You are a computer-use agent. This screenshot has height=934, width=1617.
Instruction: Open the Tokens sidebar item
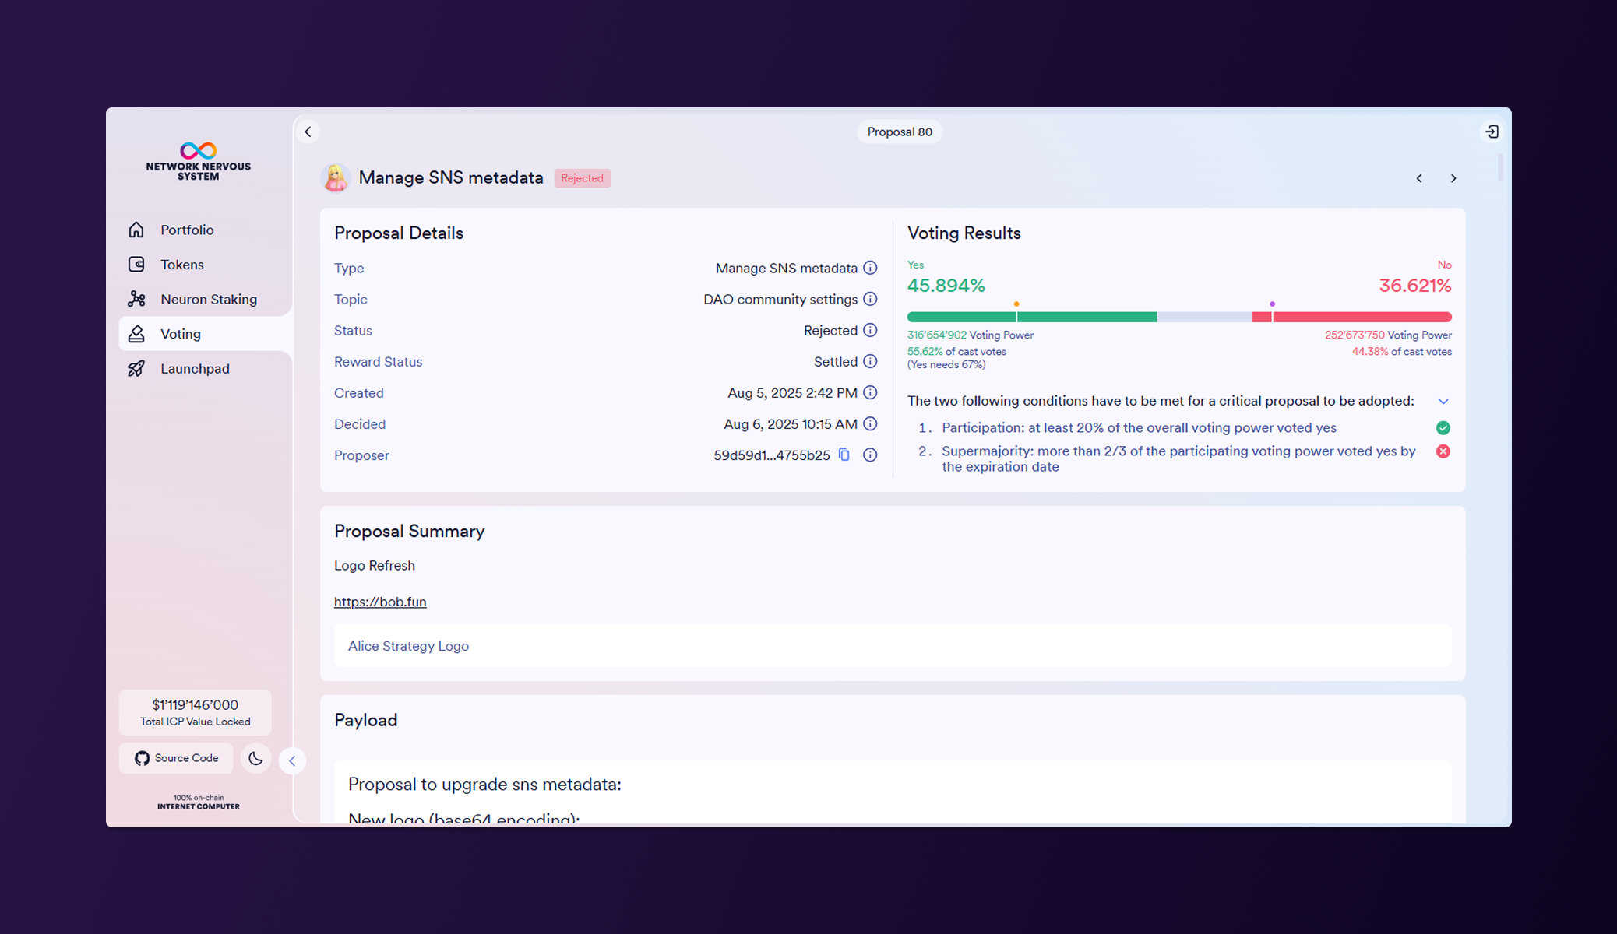tap(181, 265)
